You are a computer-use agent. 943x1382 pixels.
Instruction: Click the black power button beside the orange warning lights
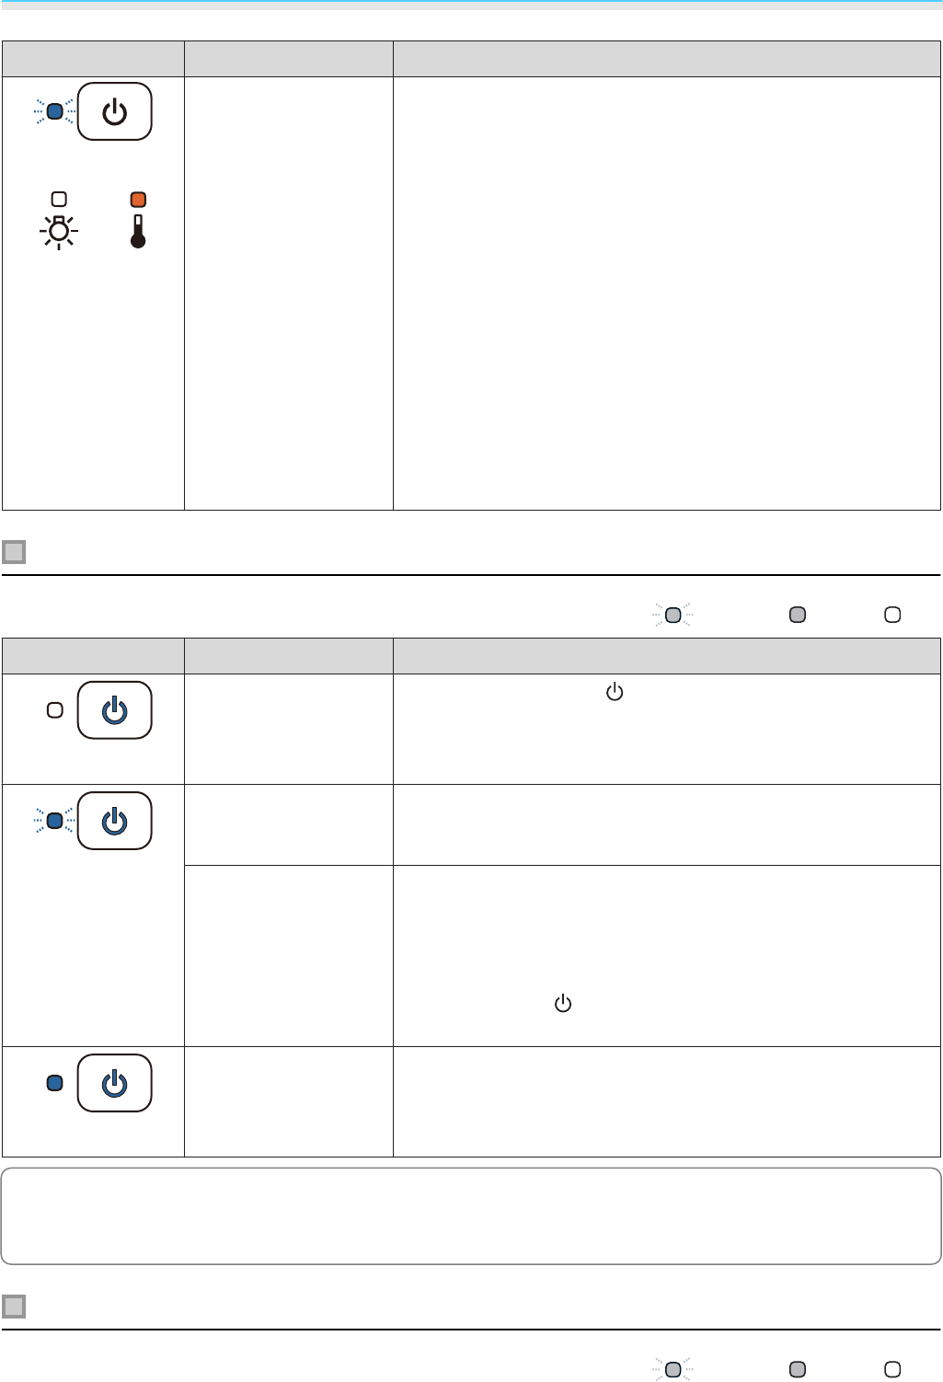(114, 111)
